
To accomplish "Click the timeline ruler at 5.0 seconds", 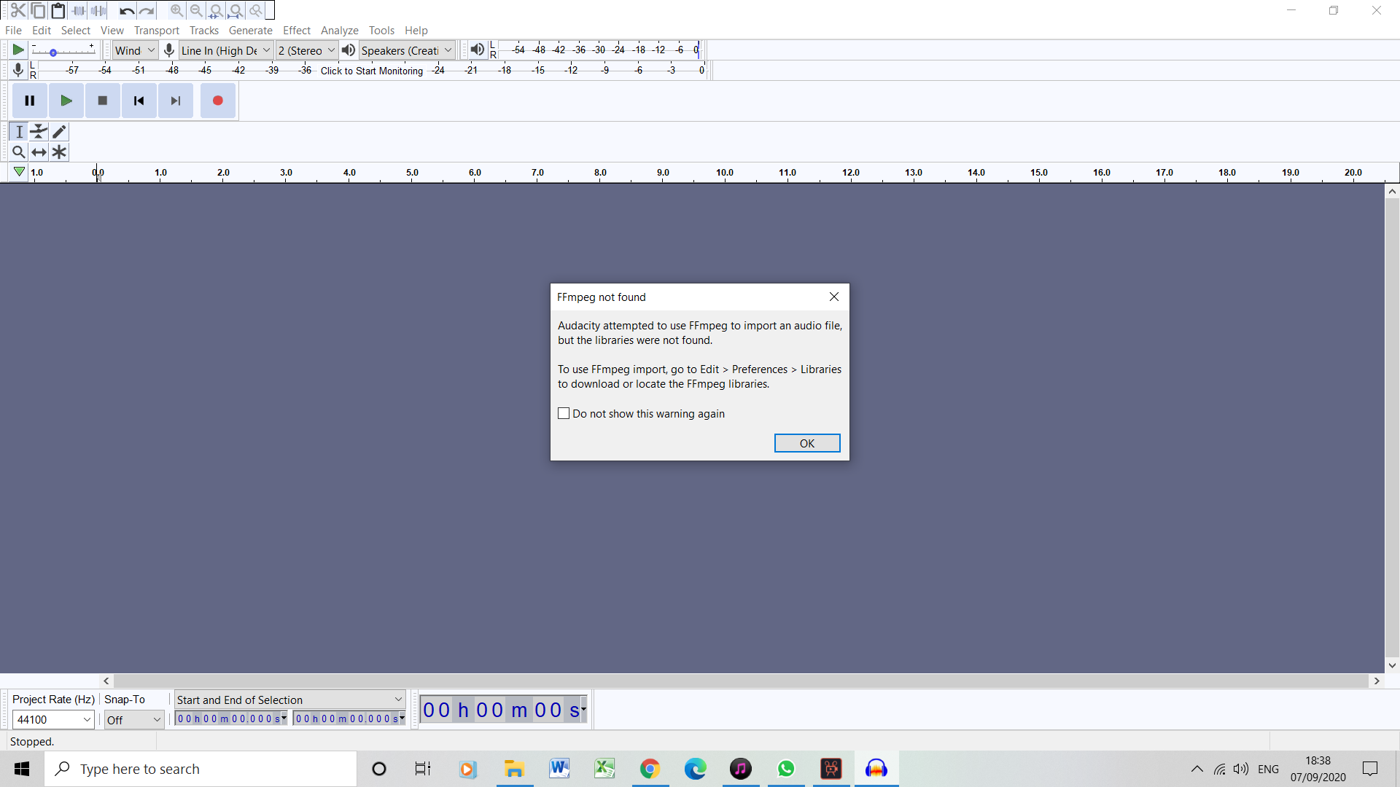I will [x=412, y=173].
